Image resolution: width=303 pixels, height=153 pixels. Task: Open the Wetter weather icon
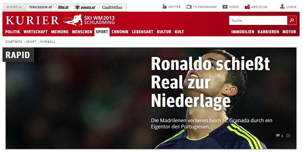[164, 6]
